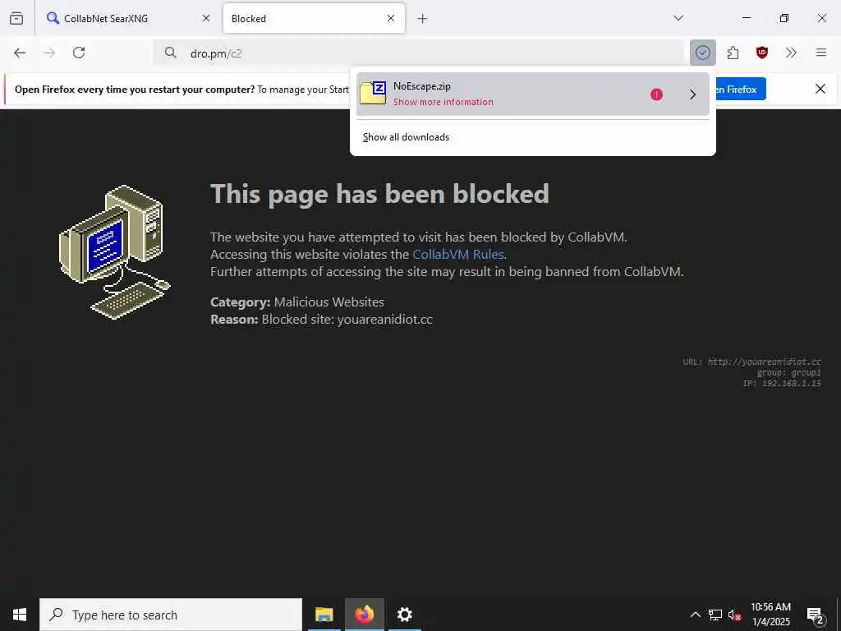Minimize the Firefox window
841x631 pixels.
[x=747, y=18]
